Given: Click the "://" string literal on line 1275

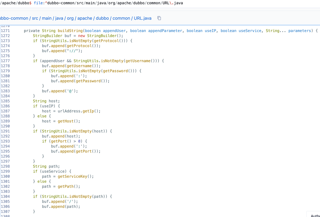Looking at the screenshot, I should coord(72,51).
